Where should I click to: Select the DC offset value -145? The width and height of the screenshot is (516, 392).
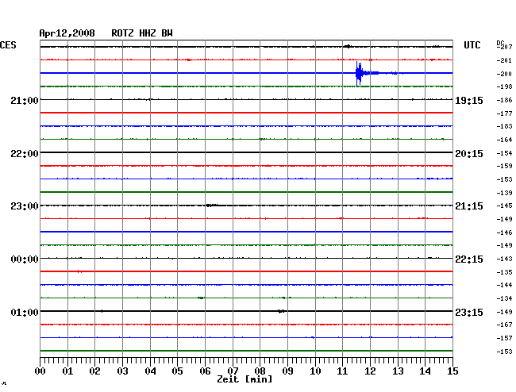[504, 206]
